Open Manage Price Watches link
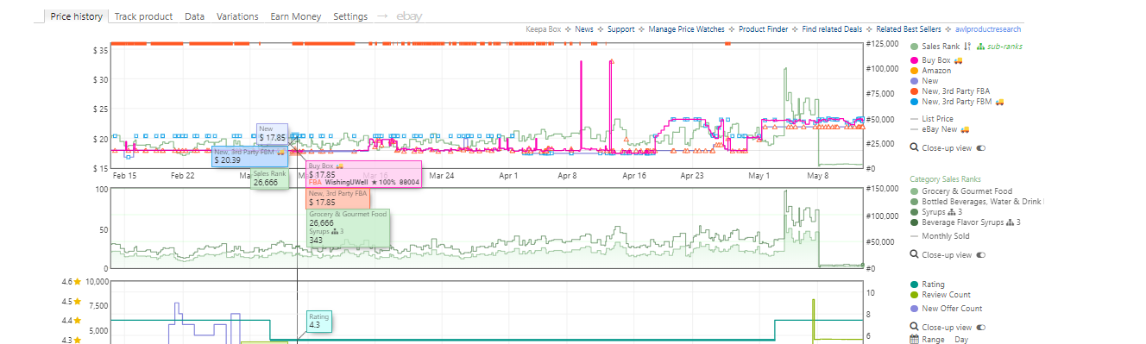Image resolution: width=1146 pixels, height=344 pixels. (686, 29)
